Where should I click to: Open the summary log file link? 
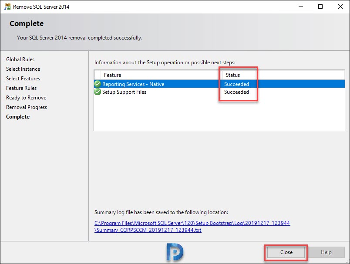192,226
